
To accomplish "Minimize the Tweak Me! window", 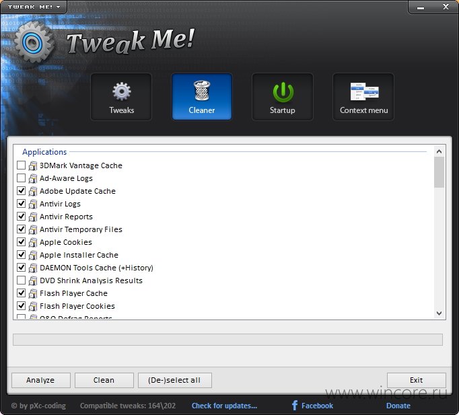I will [x=421, y=7].
